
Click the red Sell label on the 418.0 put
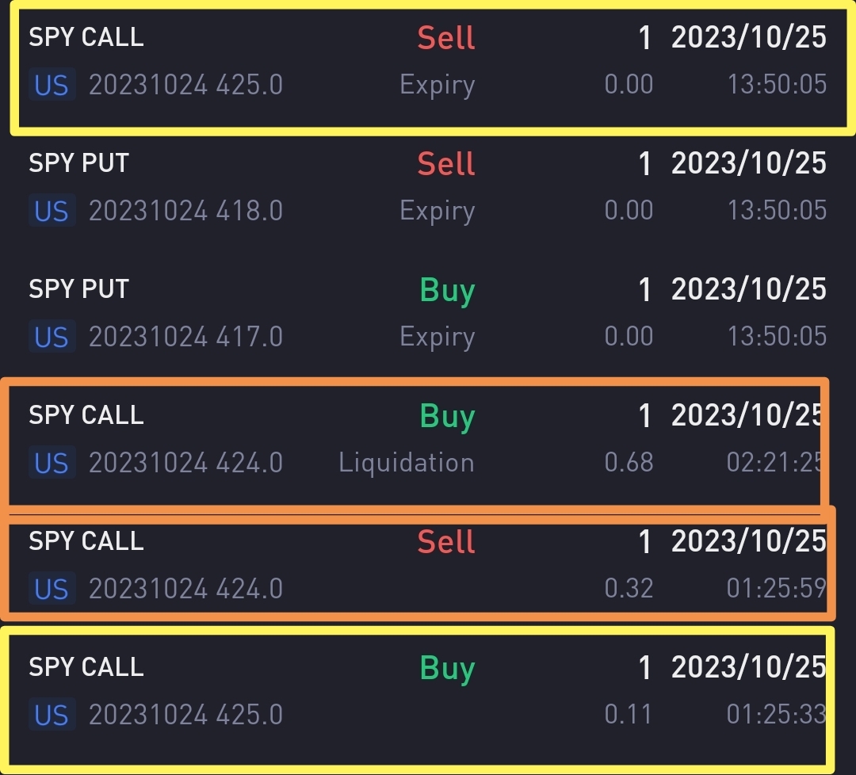tap(446, 164)
